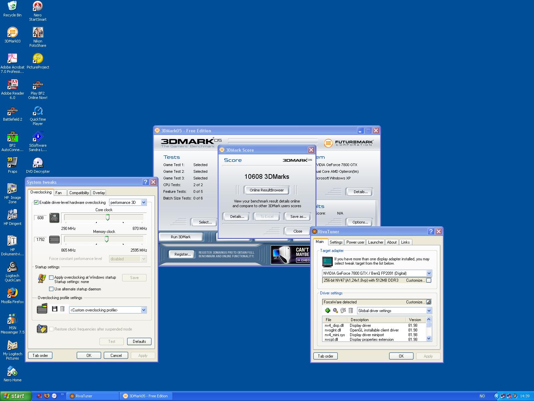Screen dimensions: 534x401
Task: Click the Register... button in 3DMark05
Action: (x=183, y=254)
